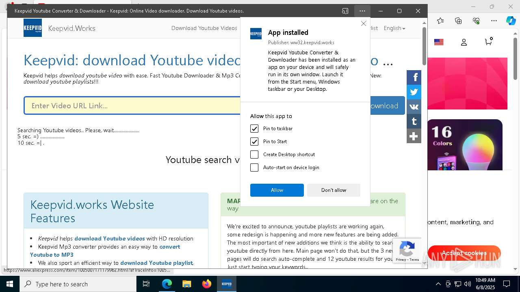This screenshot has width=520, height=292.
Task: Open the Copilot icon in Edge
Action: pos(511,21)
